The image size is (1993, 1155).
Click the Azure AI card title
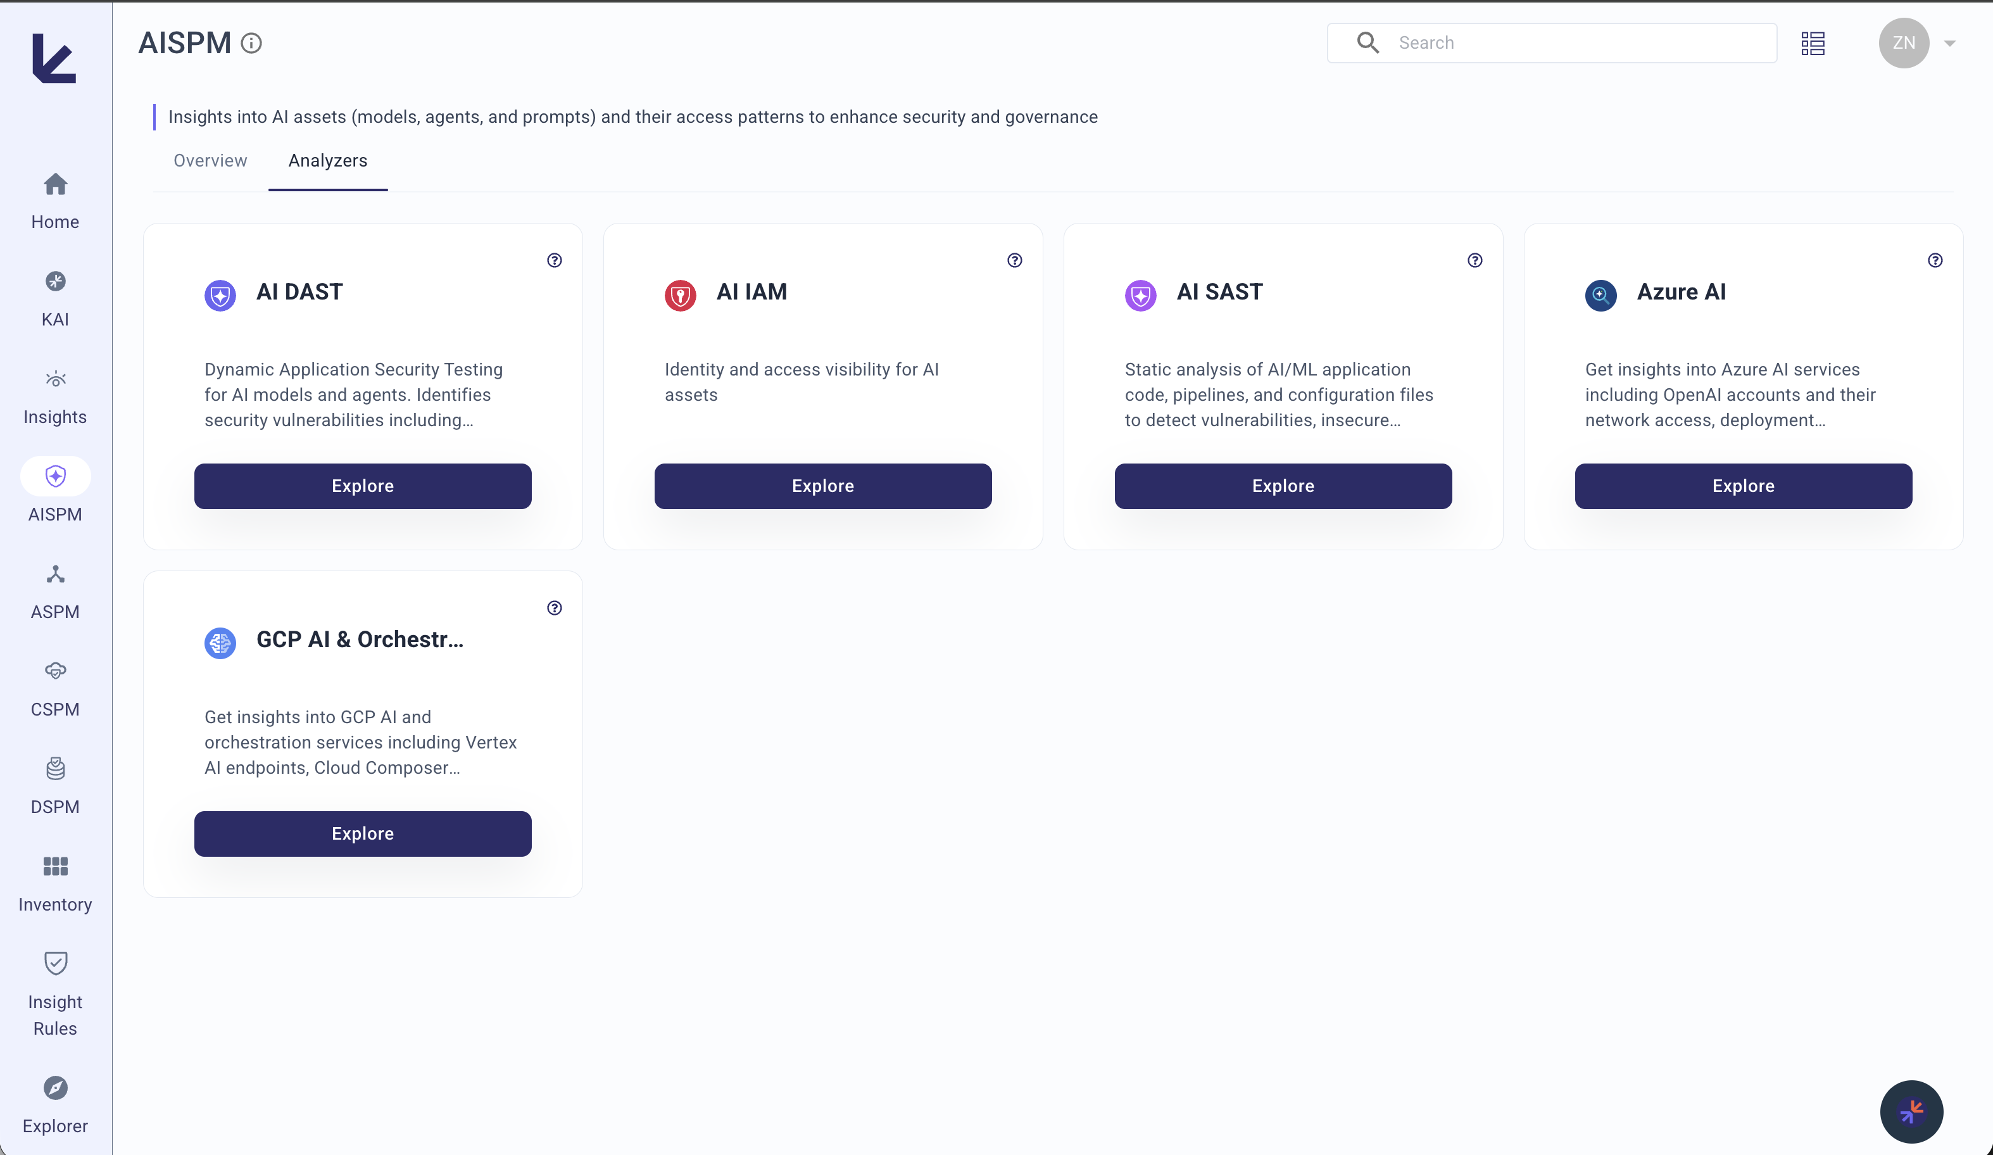pos(1682,292)
